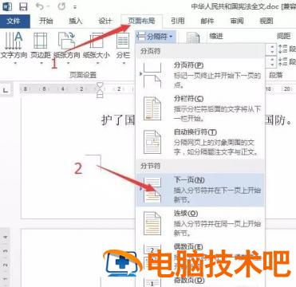Switch to the 开始 tab
296x287 pixels.
pos(46,21)
